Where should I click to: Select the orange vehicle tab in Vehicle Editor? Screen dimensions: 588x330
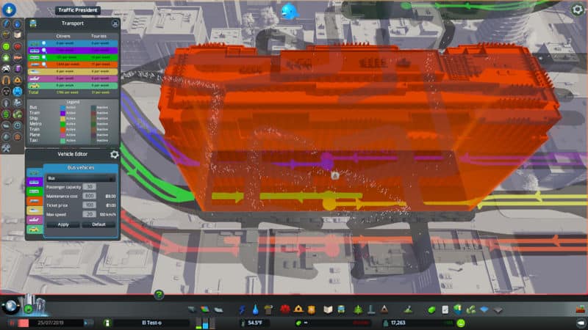(x=34, y=201)
